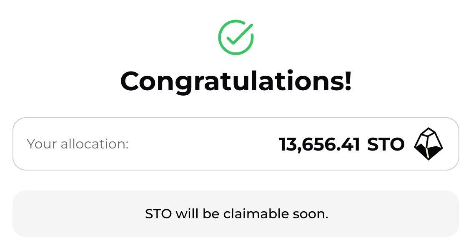The height and width of the screenshot is (252, 476).
Task: Click the exclamation mark ending Congratulations
Action: pyautogui.click(x=348, y=81)
